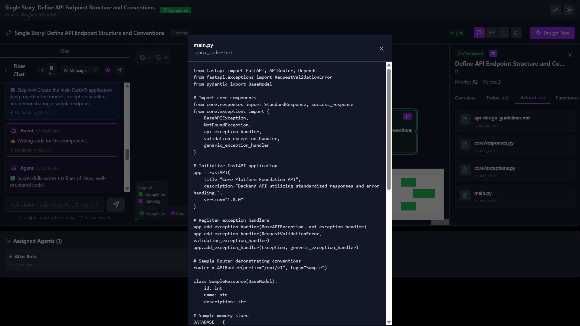580x326 pixels.
Task: Click file icon beside core/exceptions.py
Action: click(465, 170)
